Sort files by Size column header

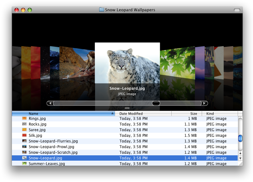coord(187,114)
